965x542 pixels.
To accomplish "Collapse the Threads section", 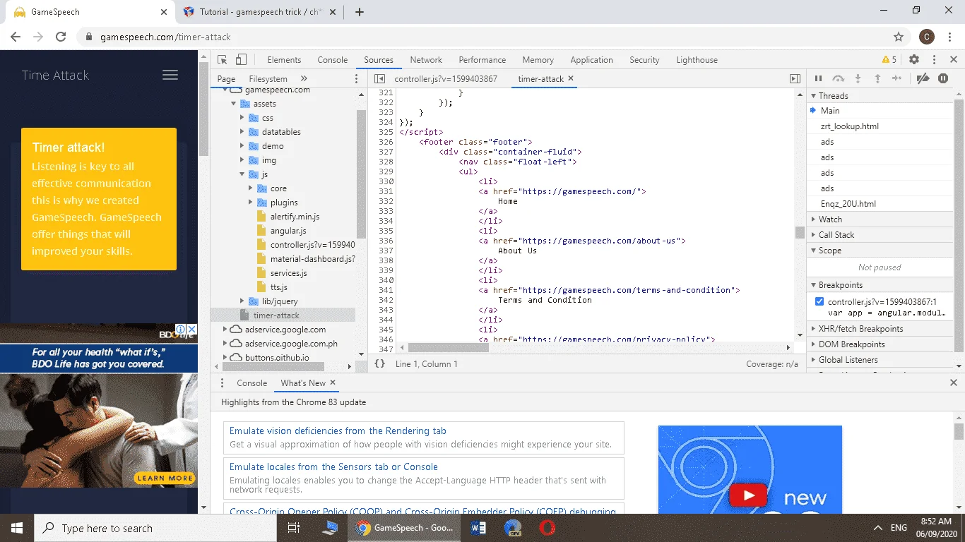I will [813, 95].
